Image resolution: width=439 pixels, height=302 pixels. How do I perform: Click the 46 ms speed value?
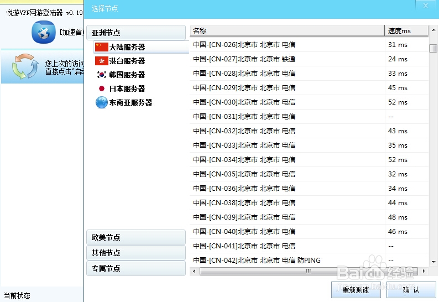tap(398, 232)
